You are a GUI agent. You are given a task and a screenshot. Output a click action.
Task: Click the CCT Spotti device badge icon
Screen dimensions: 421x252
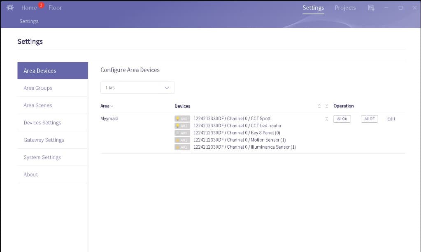(x=182, y=119)
